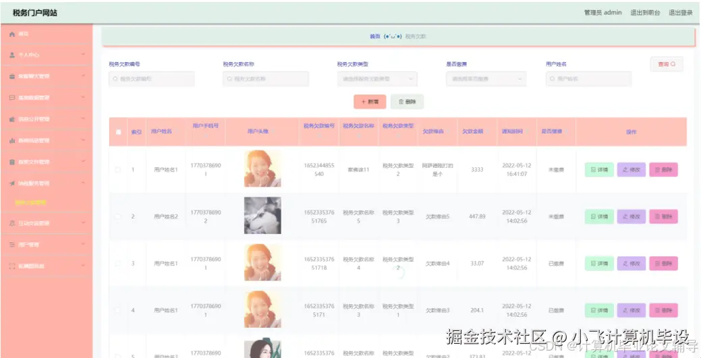Image resolution: width=701 pixels, height=358 pixels.
Task: Expand 互动交流管理 with its chevron arrow
Action: coord(83,223)
